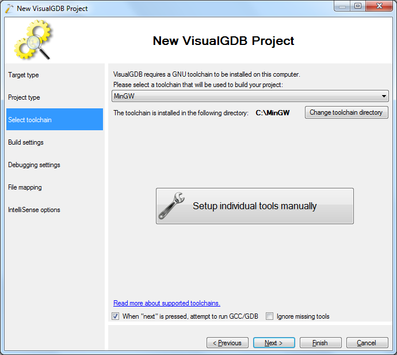Close the New VisualGDB Project window
This screenshot has height=355, width=397.
pos(379,6)
